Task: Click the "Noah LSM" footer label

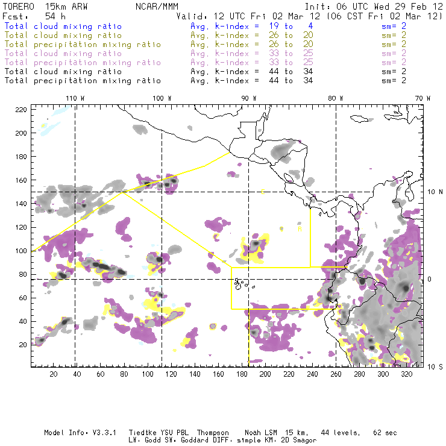Action: coord(261,433)
